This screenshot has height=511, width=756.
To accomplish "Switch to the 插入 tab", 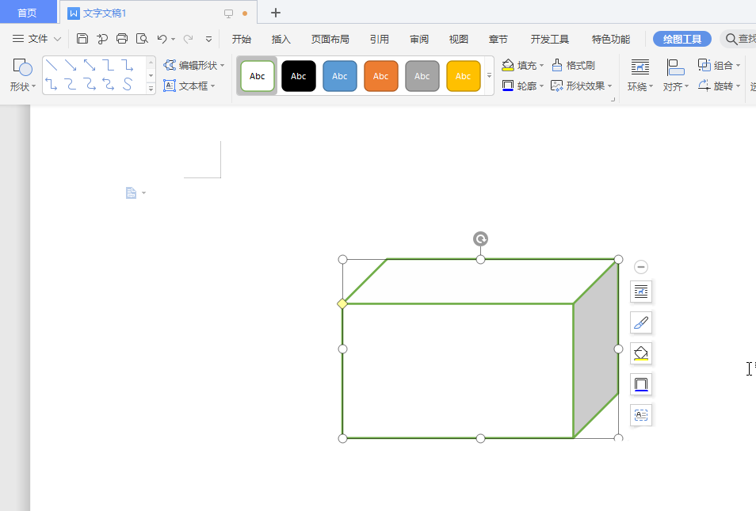I will [281, 39].
